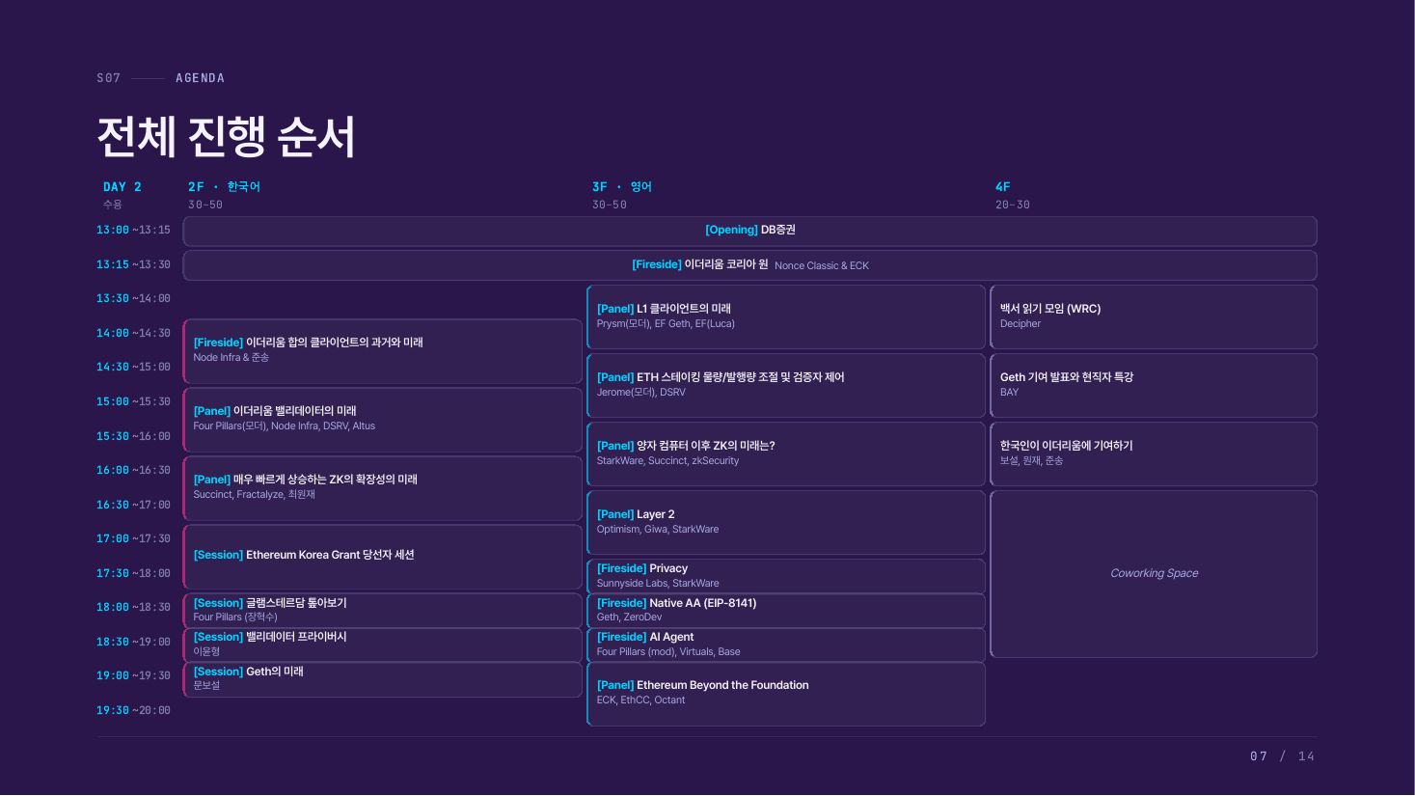Click the "[Panel] Layer 2" session card
Image resolution: width=1415 pixels, height=796 pixels.
786,522
